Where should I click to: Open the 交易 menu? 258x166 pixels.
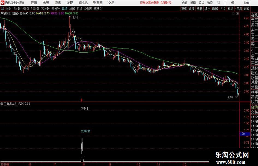[x=111, y=3]
